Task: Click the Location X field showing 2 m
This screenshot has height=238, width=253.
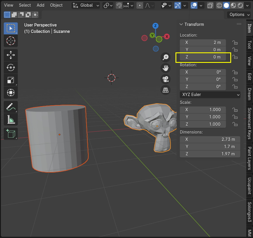Action: [x=203, y=42]
